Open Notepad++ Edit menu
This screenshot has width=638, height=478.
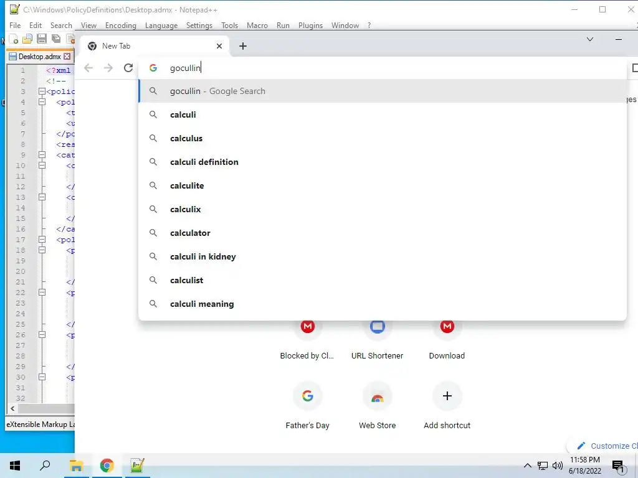(x=36, y=25)
